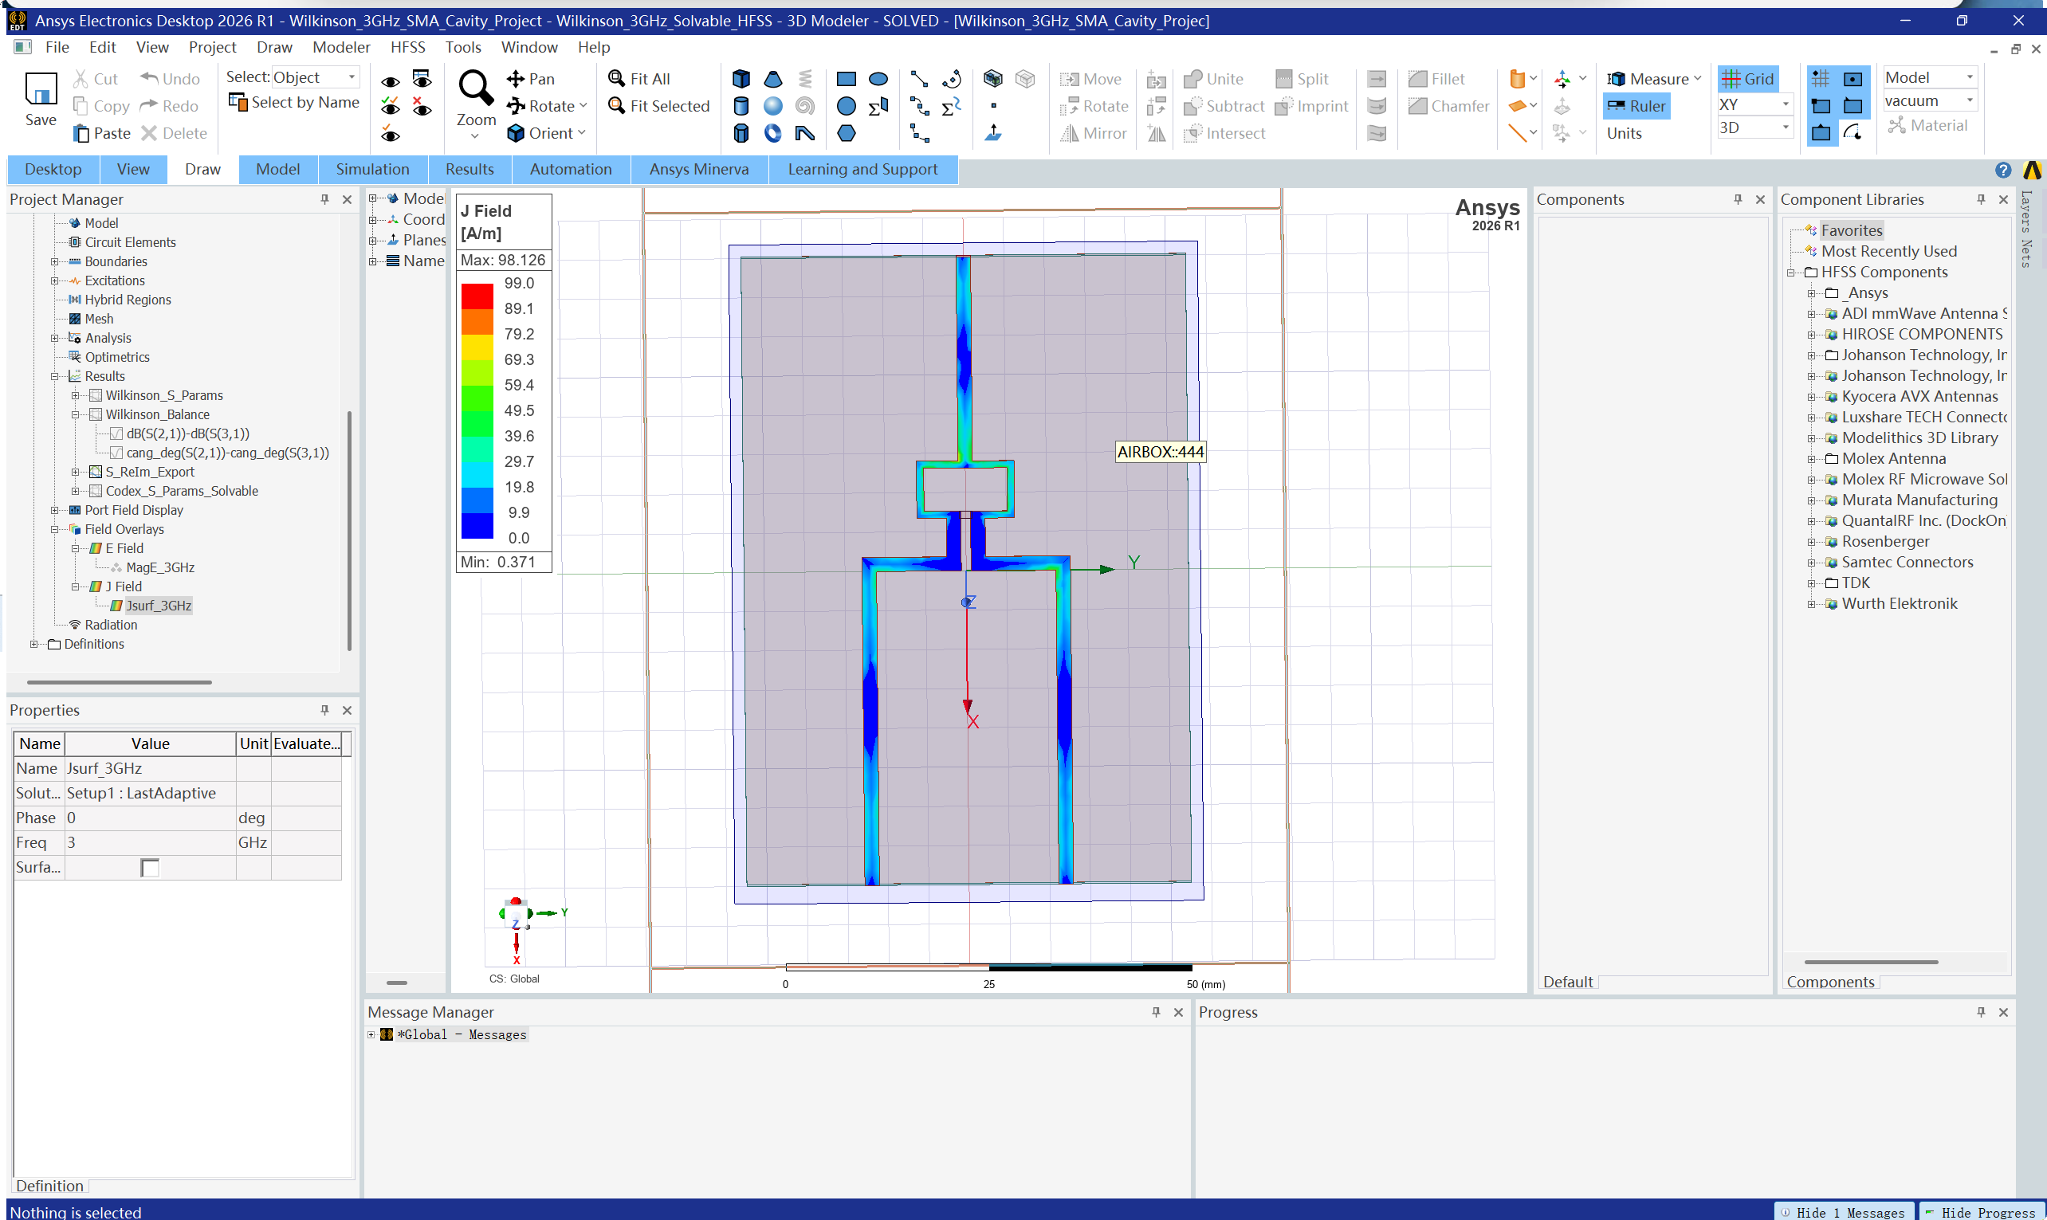
Task: Click the Phase value field
Action: click(150, 818)
